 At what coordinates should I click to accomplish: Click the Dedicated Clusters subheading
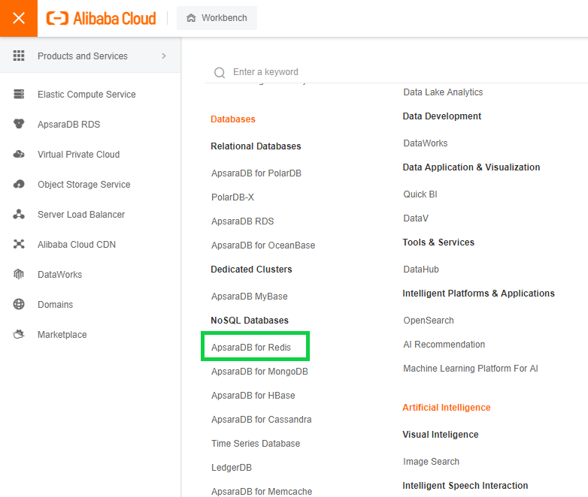click(x=251, y=270)
